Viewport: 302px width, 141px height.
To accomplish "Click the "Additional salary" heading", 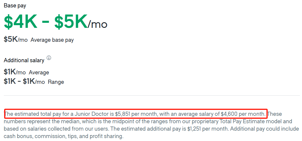I will pos(24,60).
